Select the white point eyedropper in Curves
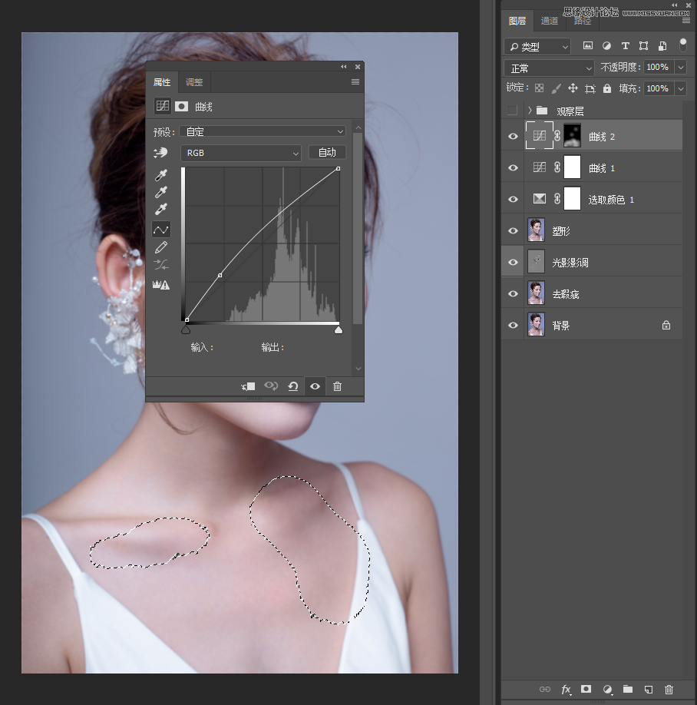This screenshot has height=705, width=697. (x=161, y=210)
